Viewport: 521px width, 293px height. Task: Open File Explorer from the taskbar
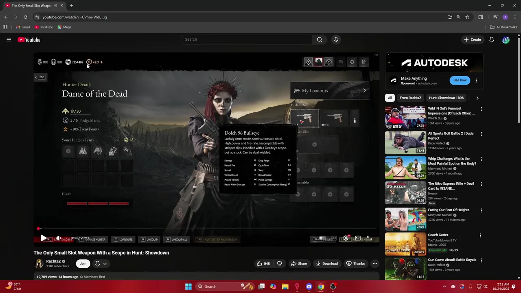click(285, 286)
